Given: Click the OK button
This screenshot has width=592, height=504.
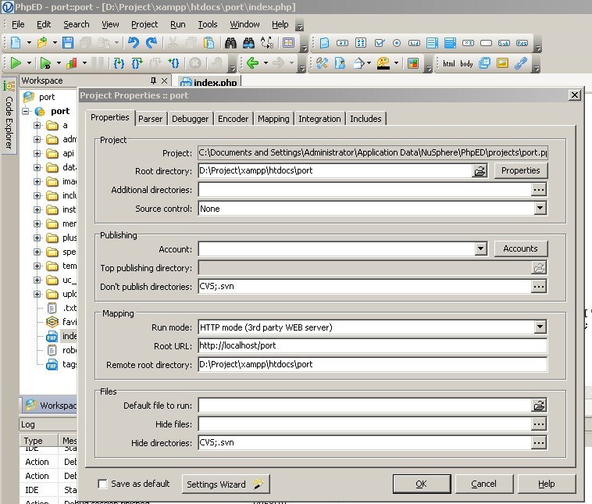Looking at the screenshot, I should coord(422,484).
